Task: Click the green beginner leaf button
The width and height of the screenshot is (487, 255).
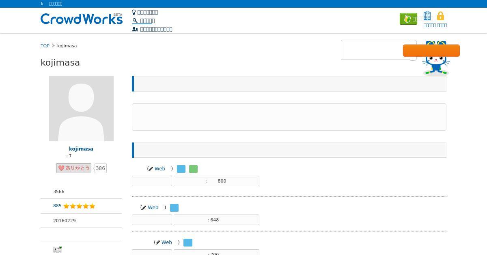Action: [x=408, y=19]
